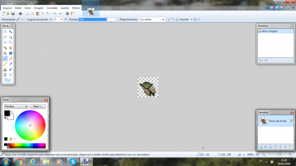
Task: Open the Primária color dropdown
Action: click(x=16, y=106)
